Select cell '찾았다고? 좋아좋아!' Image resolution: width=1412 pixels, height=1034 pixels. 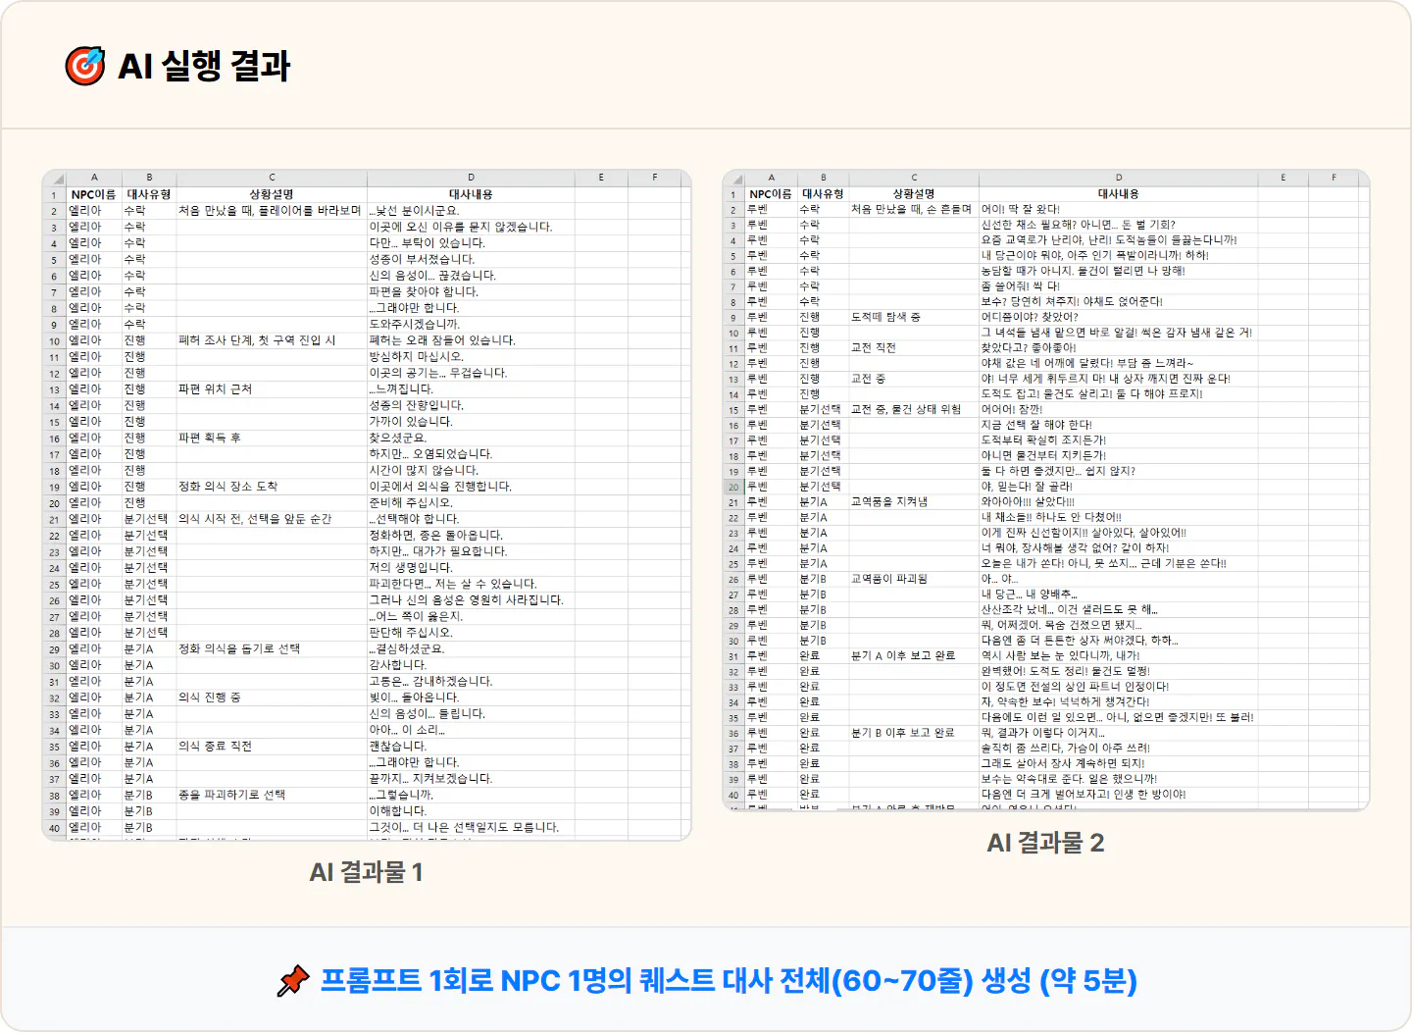click(x=1119, y=347)
